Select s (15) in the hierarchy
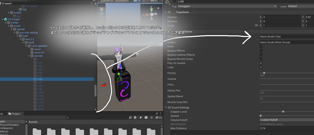This screenshot has width=314, height=135. 40,109
